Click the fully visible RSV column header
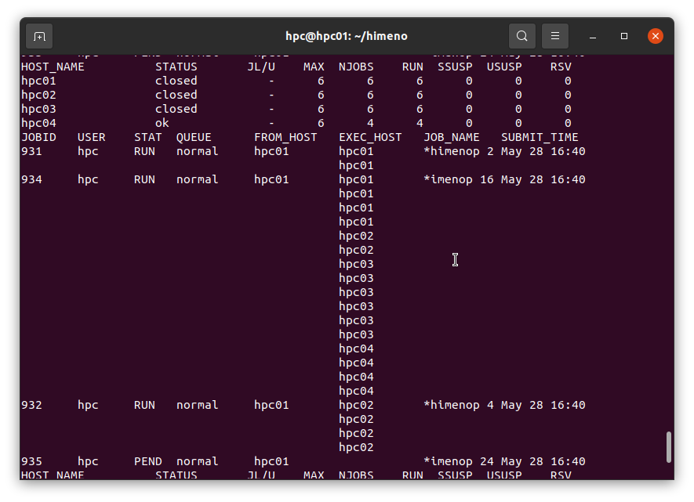 [561, 67]
